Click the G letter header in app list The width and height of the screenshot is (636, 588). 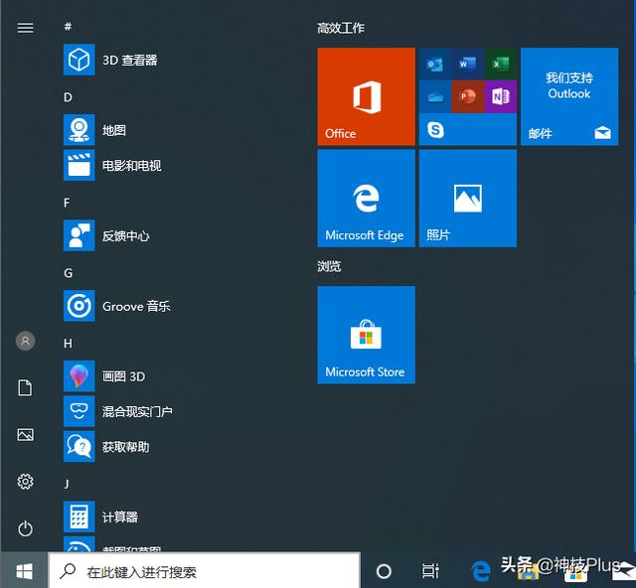click(69, 273)
